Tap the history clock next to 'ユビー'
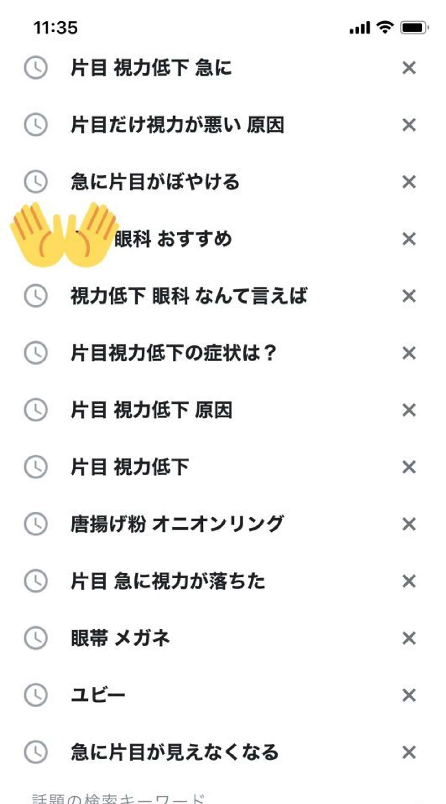This screenshot has width=446, height=804. click(x=36, y=695)
